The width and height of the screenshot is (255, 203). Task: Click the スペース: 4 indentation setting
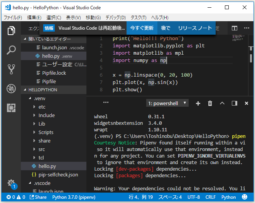point(170,197)
